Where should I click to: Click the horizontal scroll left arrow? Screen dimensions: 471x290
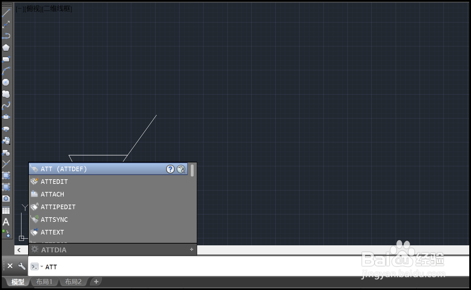pos(19,250)
